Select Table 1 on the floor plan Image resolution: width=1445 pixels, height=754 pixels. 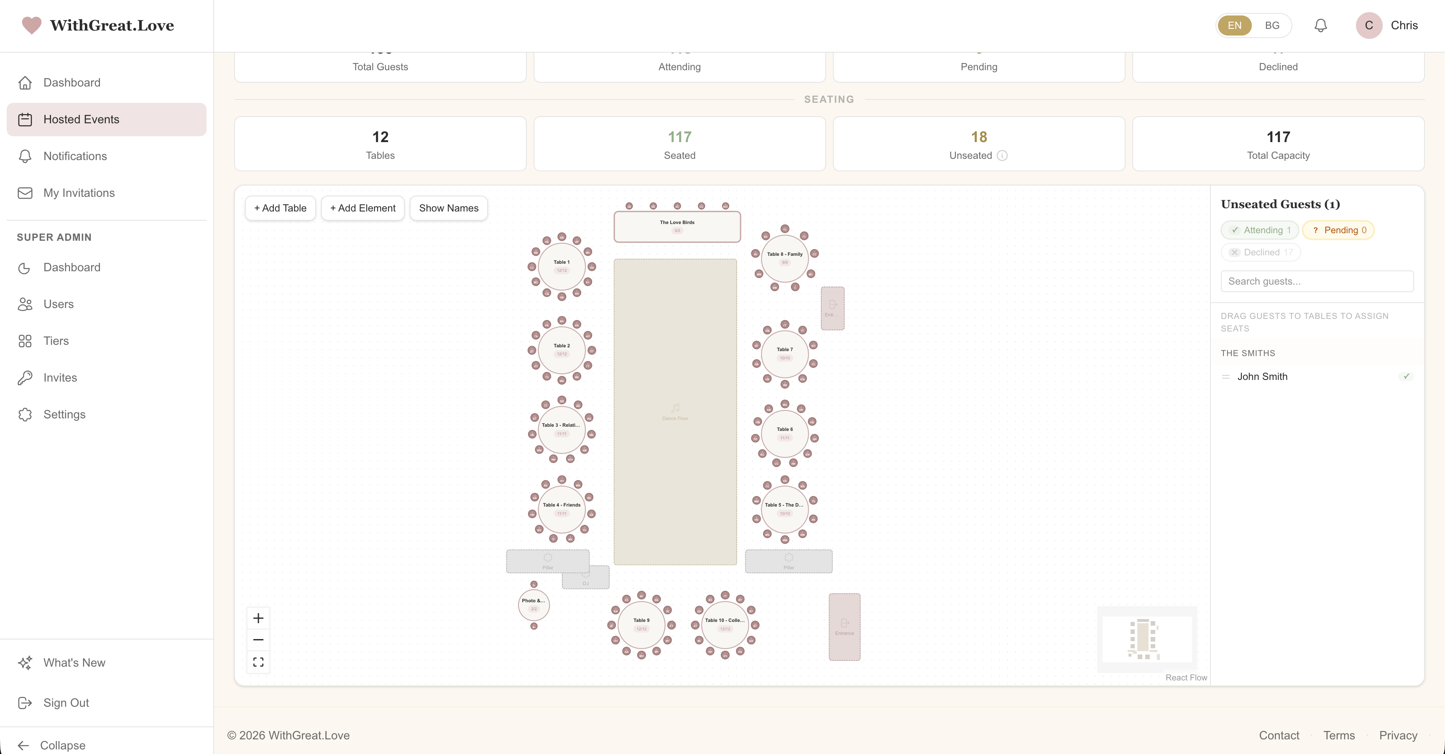point(562,266)
